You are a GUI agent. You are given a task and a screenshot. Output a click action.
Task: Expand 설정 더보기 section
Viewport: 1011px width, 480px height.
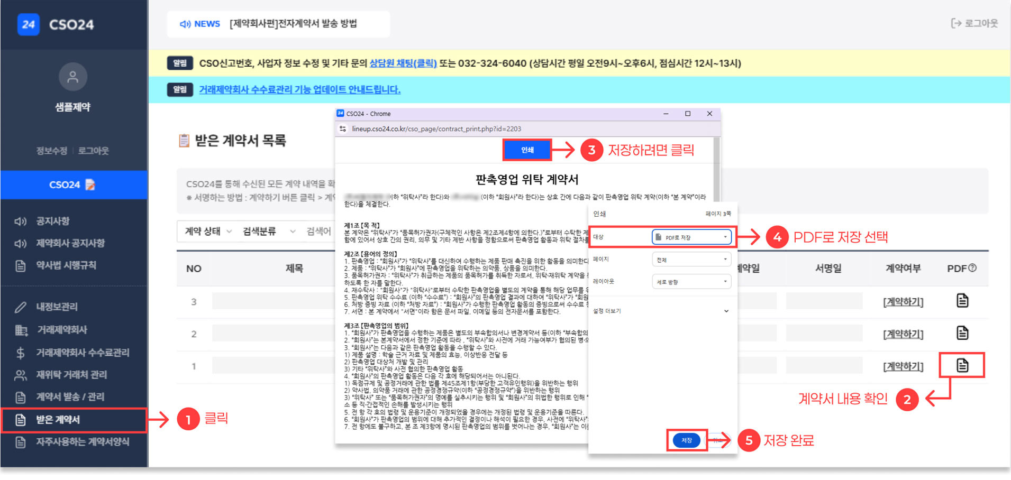tap(661, 311)
